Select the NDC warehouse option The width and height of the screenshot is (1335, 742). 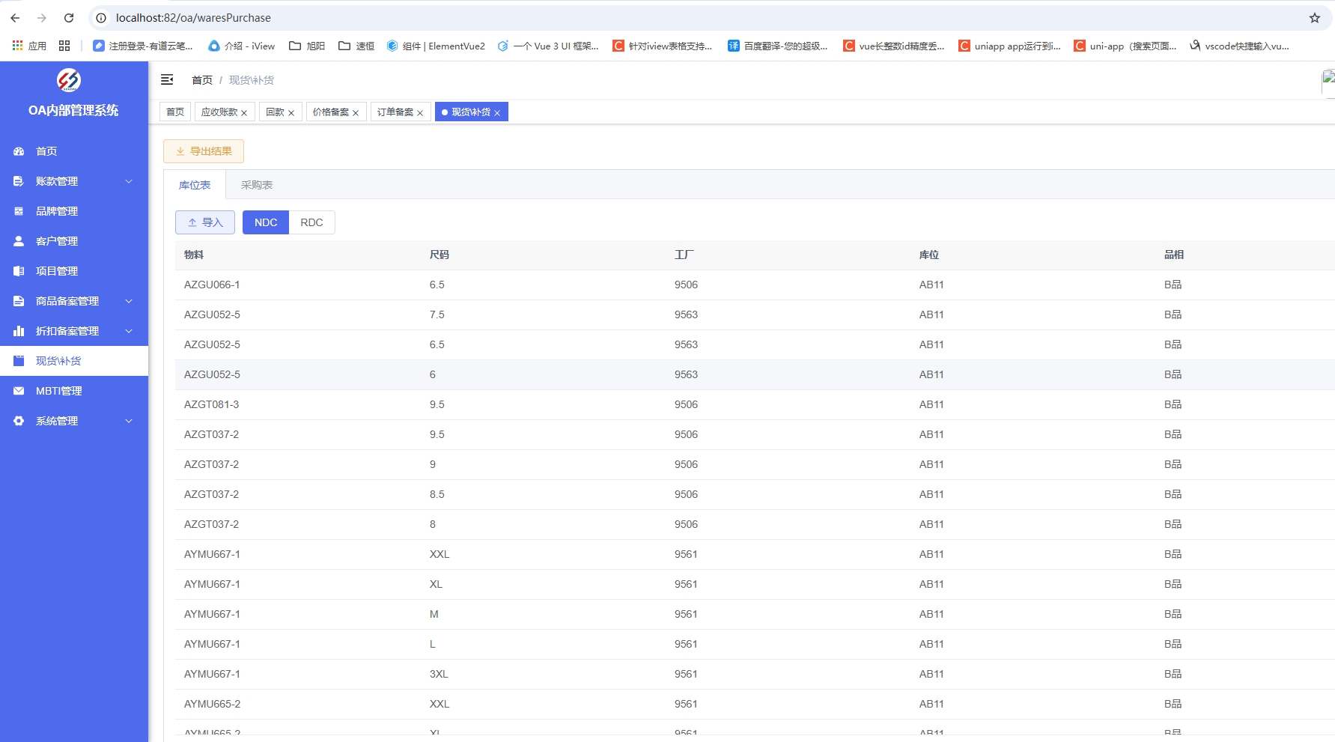pos(266,222)
